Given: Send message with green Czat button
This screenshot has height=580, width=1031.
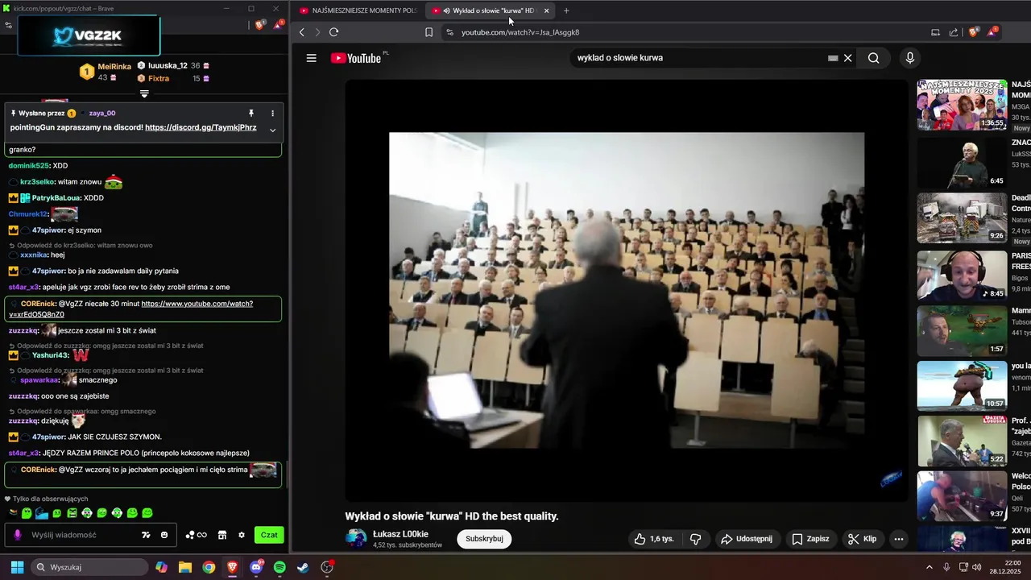Looking at the screenshot, I should tap(269, 535).
